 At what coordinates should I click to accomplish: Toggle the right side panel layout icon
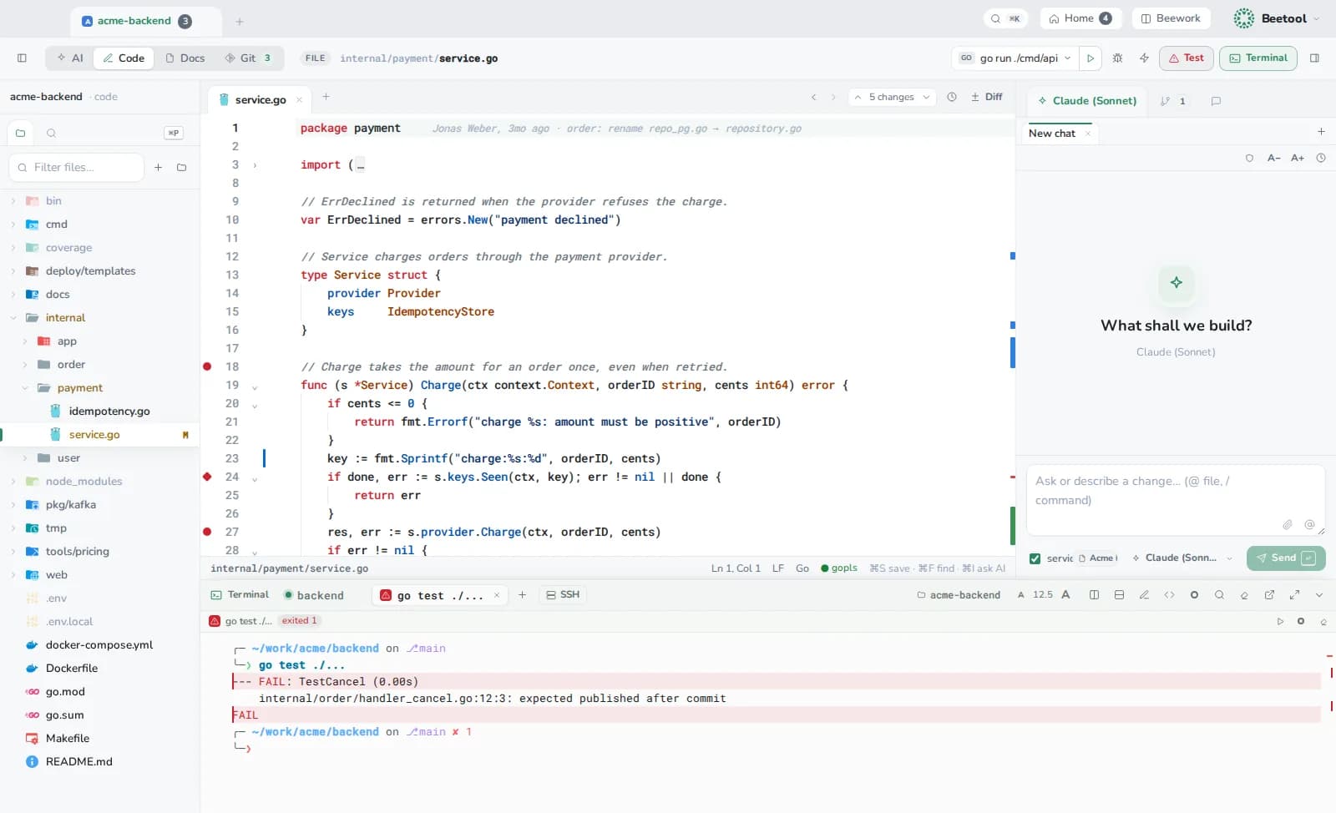(1314, 58)
